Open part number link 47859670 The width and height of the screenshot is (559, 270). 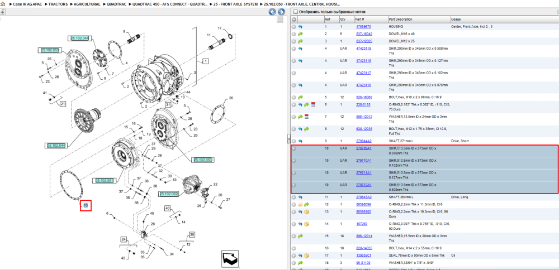pos(363,27)
